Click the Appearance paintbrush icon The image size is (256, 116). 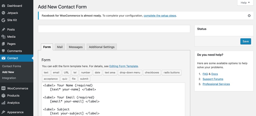[x=3, y=112]
